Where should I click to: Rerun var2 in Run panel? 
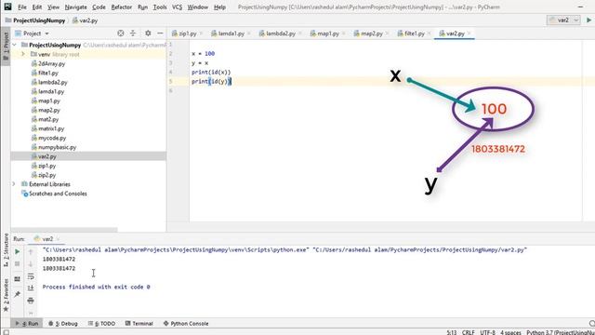(x=17, y=251)
